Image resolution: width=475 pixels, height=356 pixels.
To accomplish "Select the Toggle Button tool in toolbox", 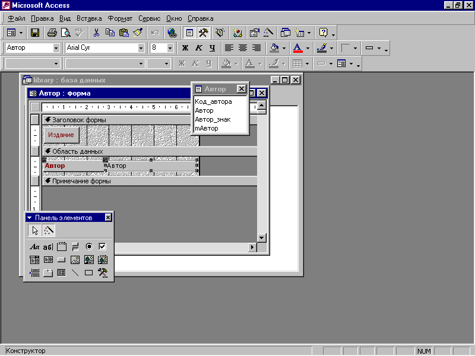I will 75,247.
